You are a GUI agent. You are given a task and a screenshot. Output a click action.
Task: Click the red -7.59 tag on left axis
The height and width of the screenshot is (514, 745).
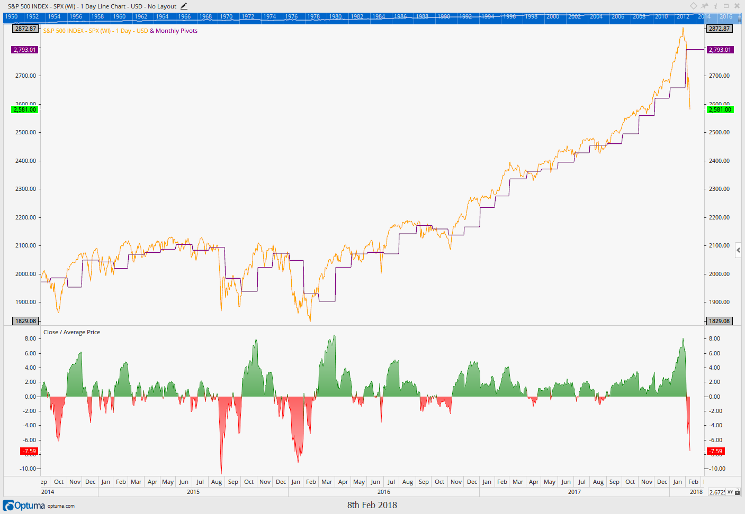point(29,451)
